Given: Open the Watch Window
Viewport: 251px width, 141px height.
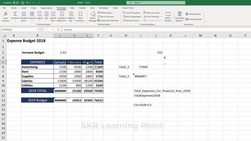Looking at the screenshot, I should (168, 16).
